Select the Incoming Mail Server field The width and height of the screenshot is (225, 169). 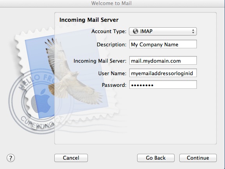click(163, 60)
